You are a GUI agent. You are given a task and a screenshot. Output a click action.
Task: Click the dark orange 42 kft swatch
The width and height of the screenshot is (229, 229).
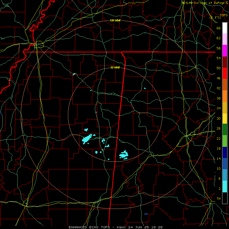pyautogui.click(x=225, y=84)
